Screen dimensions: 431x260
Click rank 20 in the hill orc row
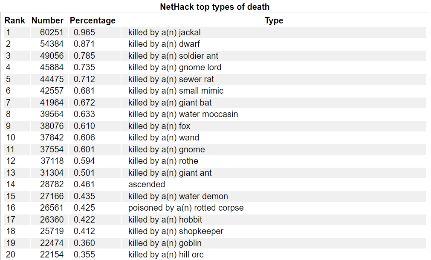click(11, 254)
